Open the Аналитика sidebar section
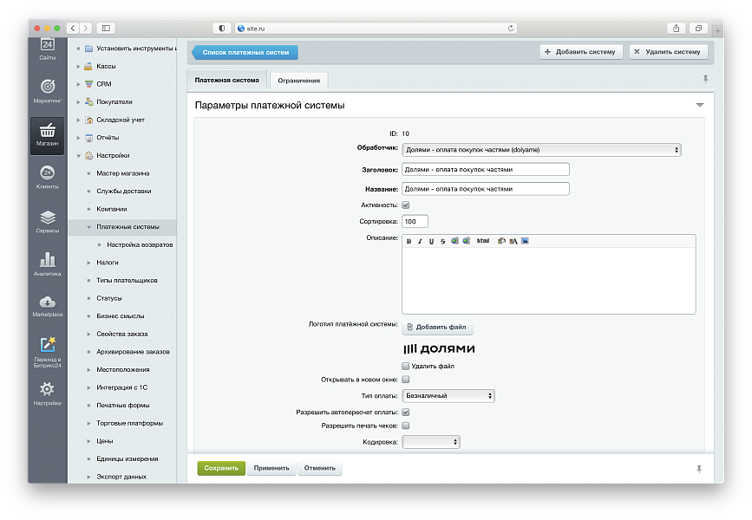The height and width of the screenshot is (520, 752). pos(48,263)
